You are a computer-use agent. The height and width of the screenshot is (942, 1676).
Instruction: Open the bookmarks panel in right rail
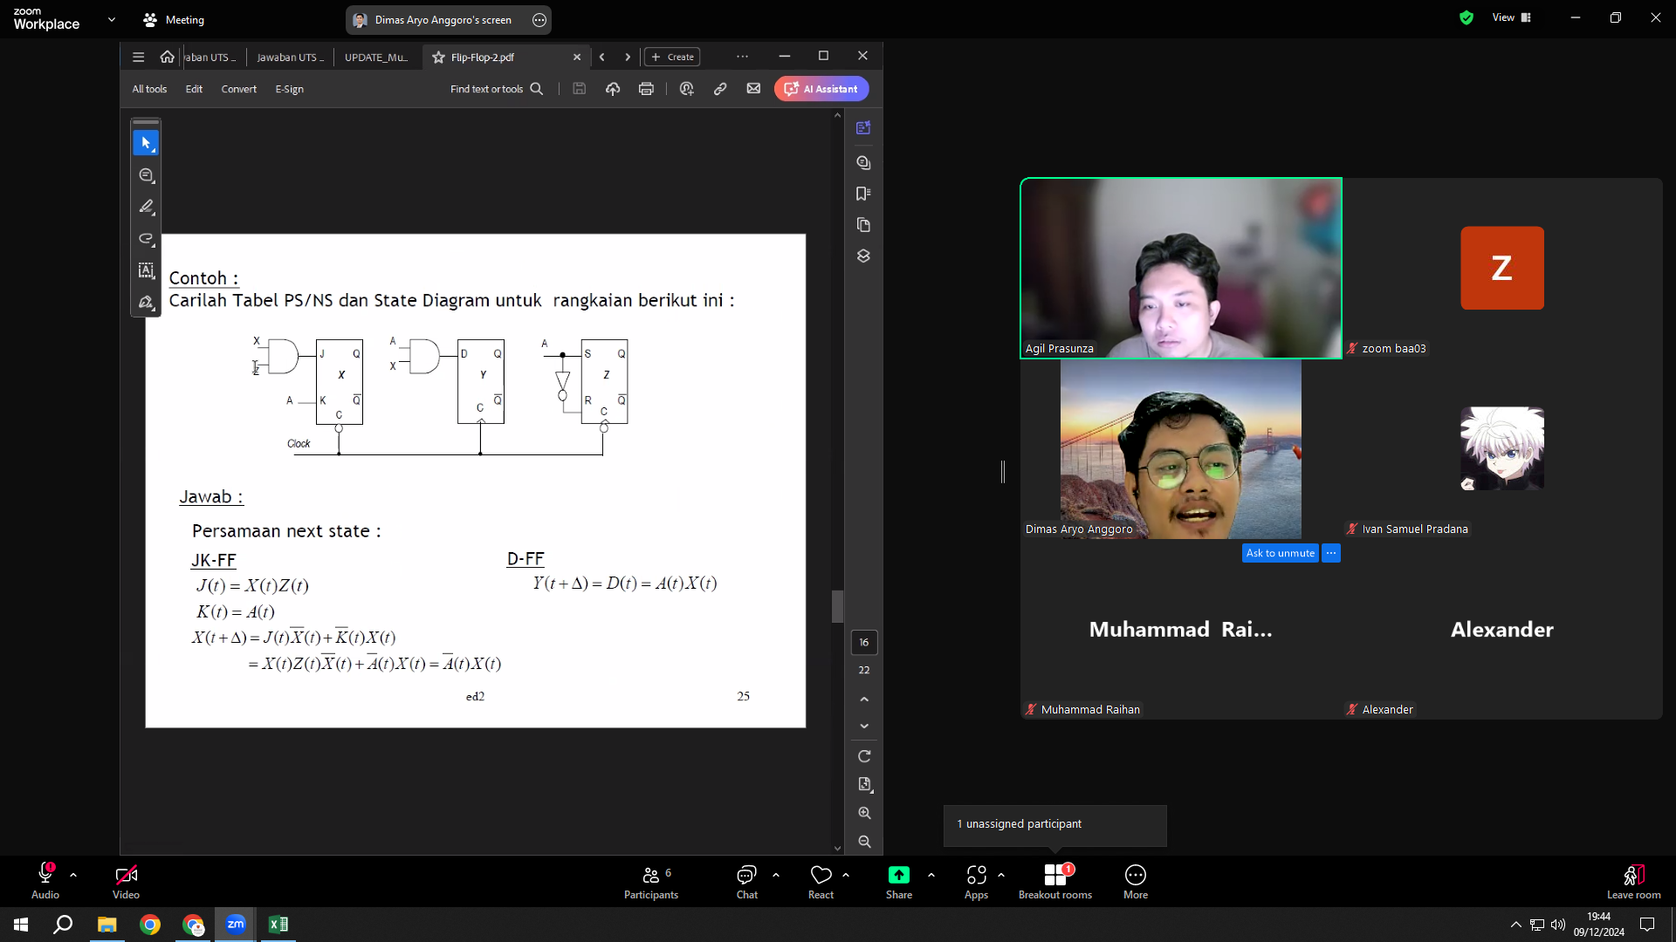pyautogui.click(x=863, y=194)
